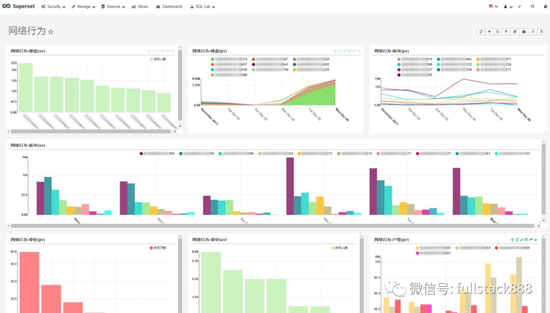This screenshot has height=313, width=550.
Task: Open the language flag dropdown
Action: click(493, 6)
